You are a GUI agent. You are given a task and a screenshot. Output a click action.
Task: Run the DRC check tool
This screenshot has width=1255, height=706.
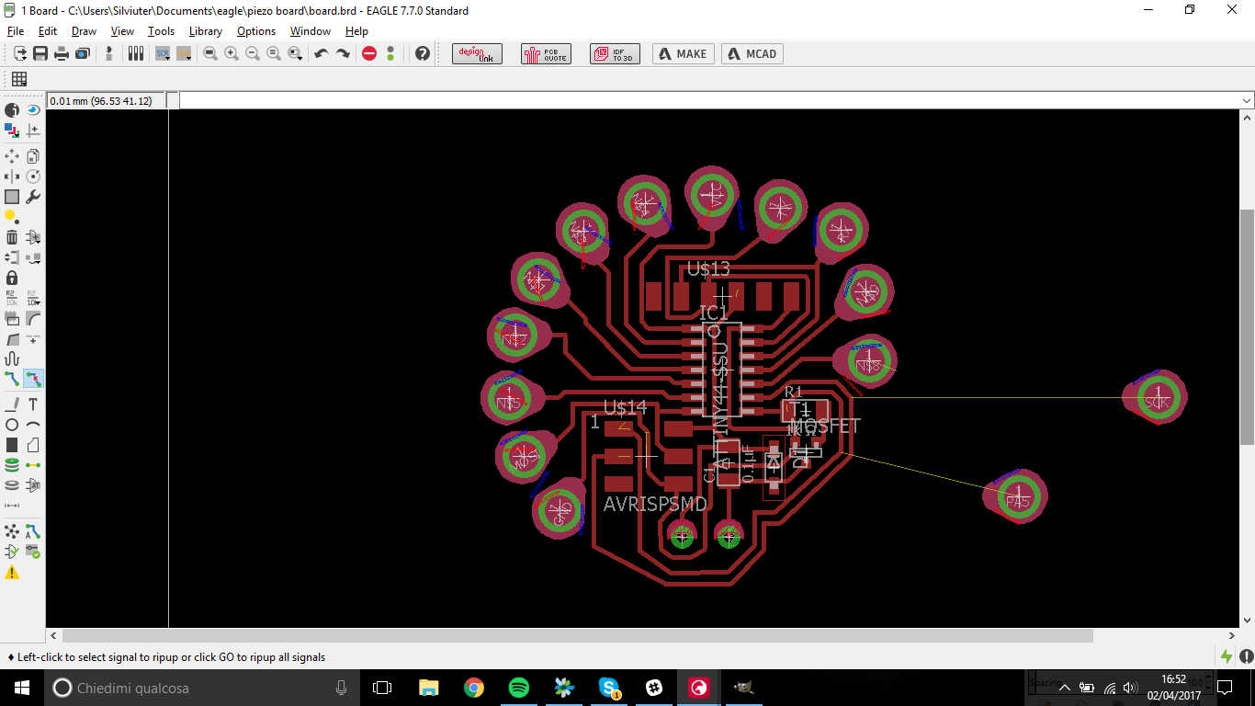tap(33, 552)
